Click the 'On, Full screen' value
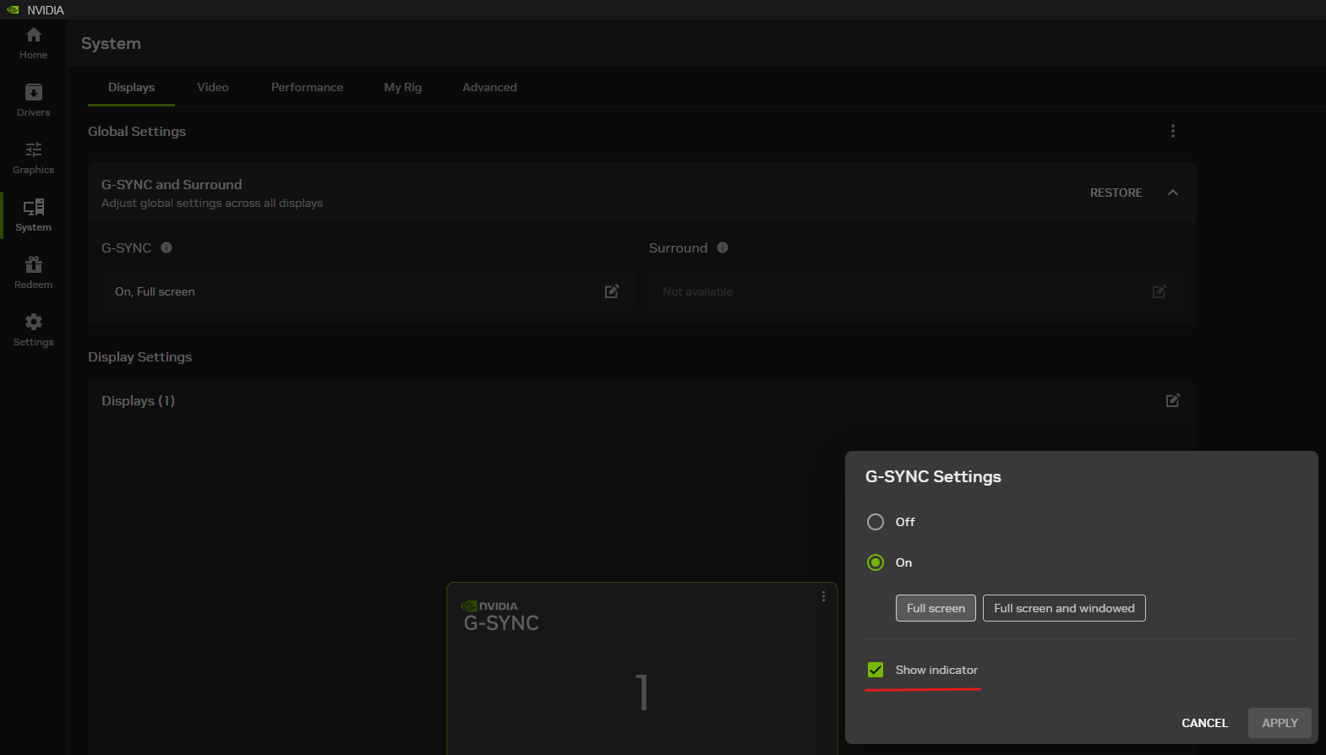Image resolution: width=1326 pixels, height=755 pixels. (155, 291)
